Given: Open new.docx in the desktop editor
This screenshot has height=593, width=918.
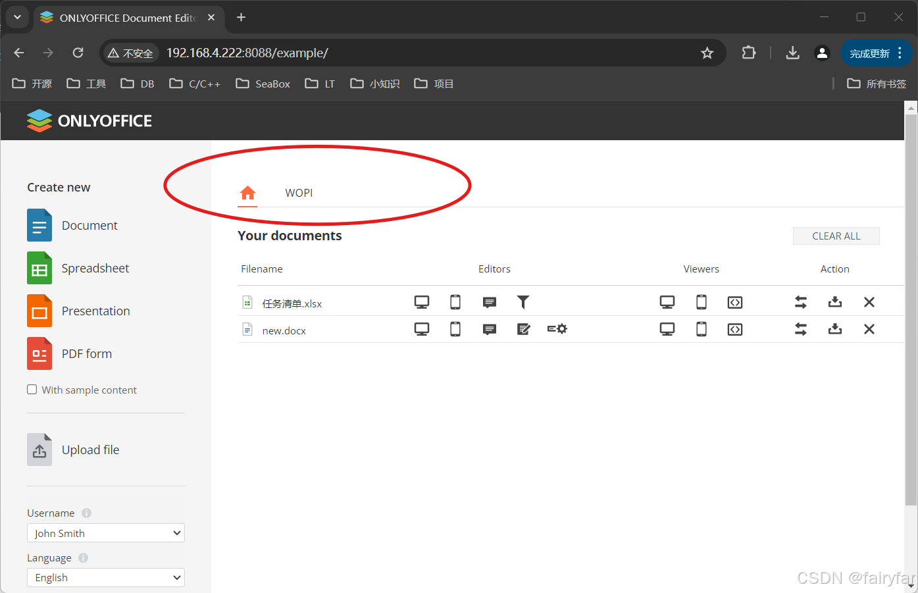Looking at the screenshot, I should pyautogui.click(x=422, y=329).
